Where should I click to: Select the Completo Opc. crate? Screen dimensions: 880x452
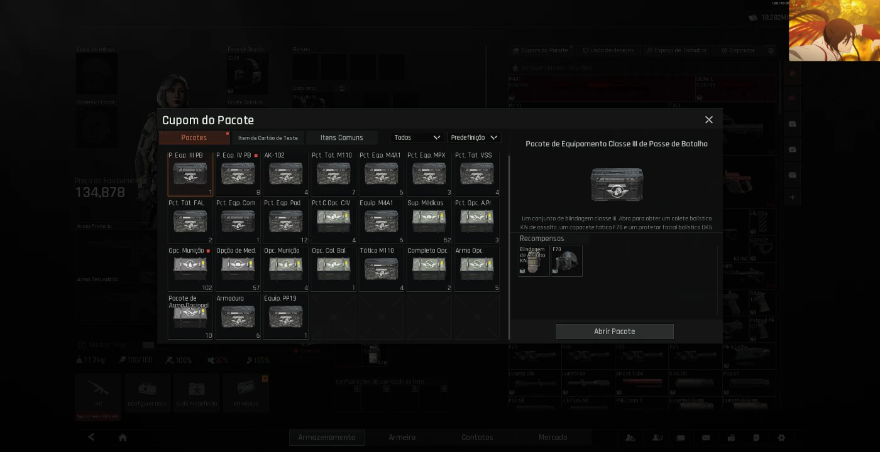click(x=429, y=269)
